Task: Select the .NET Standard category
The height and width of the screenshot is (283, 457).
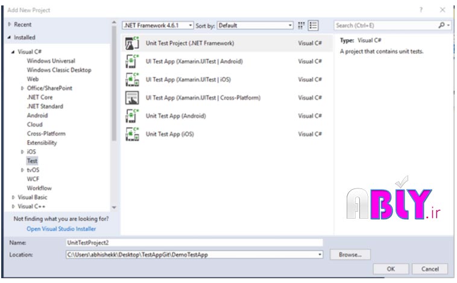Action: pos(45,106)
